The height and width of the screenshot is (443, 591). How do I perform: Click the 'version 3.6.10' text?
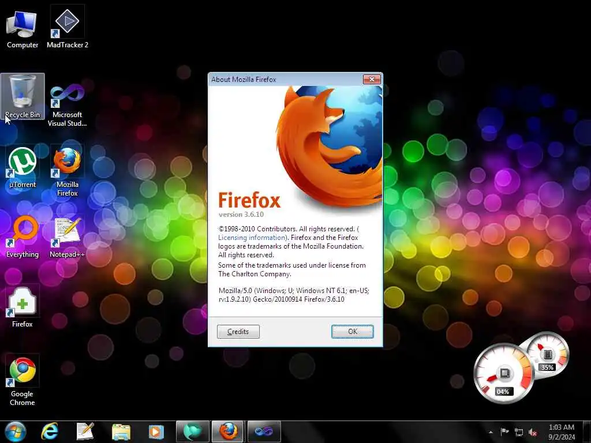coord(241,215)
